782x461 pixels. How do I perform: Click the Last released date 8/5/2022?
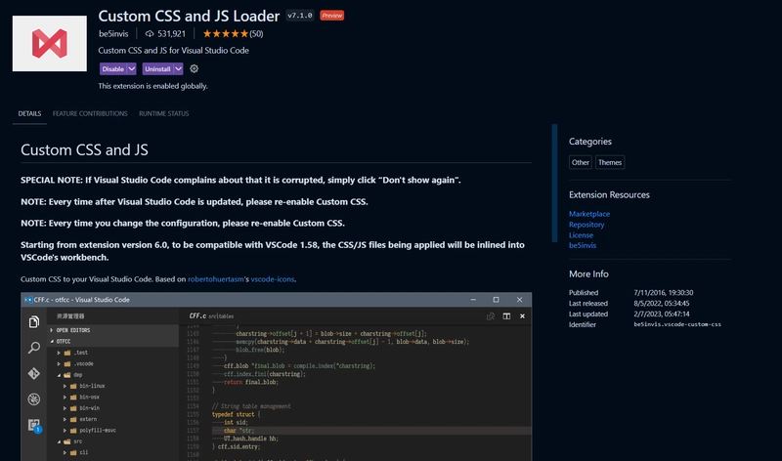click(662, 303)
